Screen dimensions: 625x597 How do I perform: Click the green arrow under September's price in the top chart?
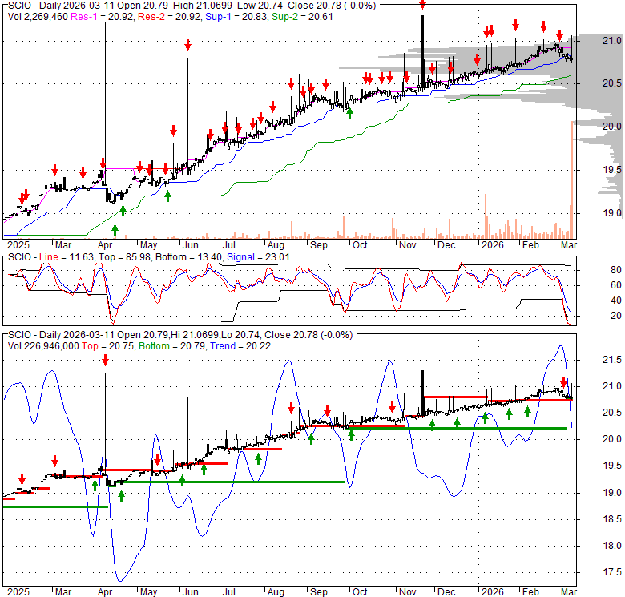coord(349,111)
